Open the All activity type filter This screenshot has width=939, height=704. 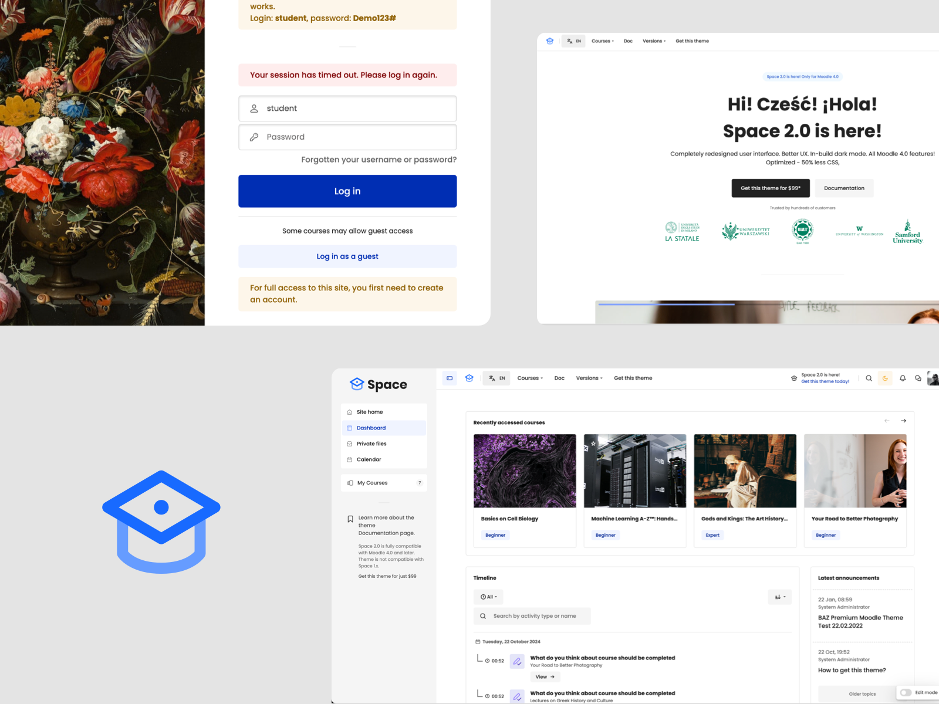tap(488, 597)
